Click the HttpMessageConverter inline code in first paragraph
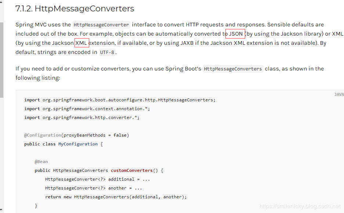Image resolution: width=344 pixels, height=213 pixels. pos(101,25)
